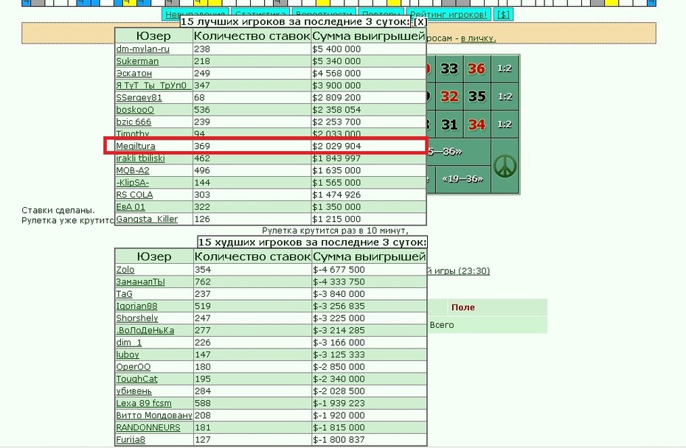Open user Furija8 profile

tap(131, 440)
